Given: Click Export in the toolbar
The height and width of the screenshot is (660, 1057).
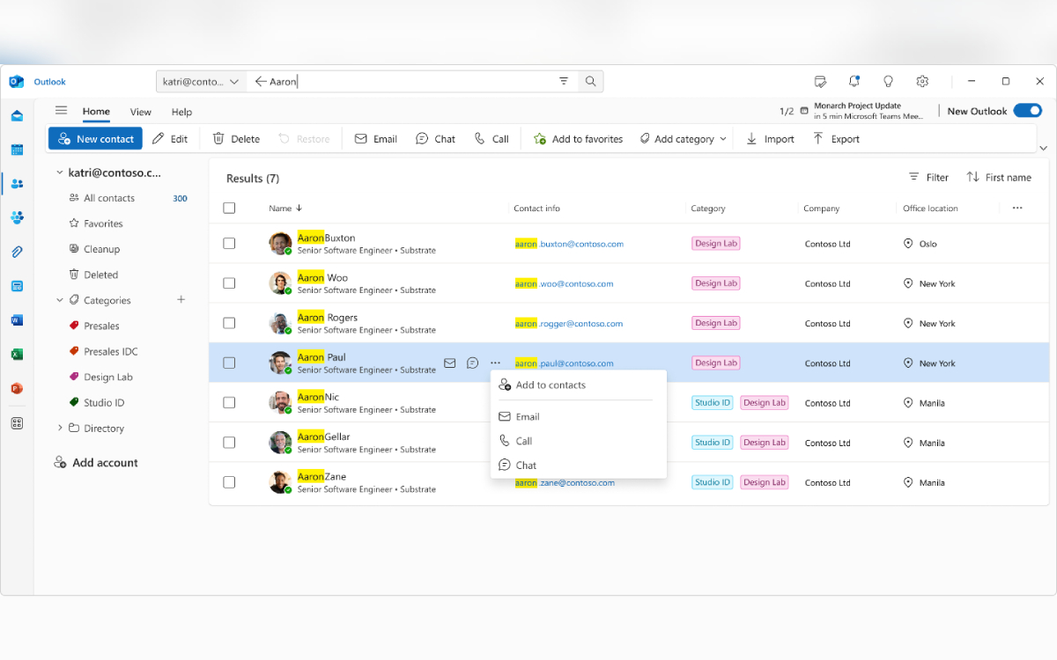Looking at the screenshot, I should click(835, 138).
